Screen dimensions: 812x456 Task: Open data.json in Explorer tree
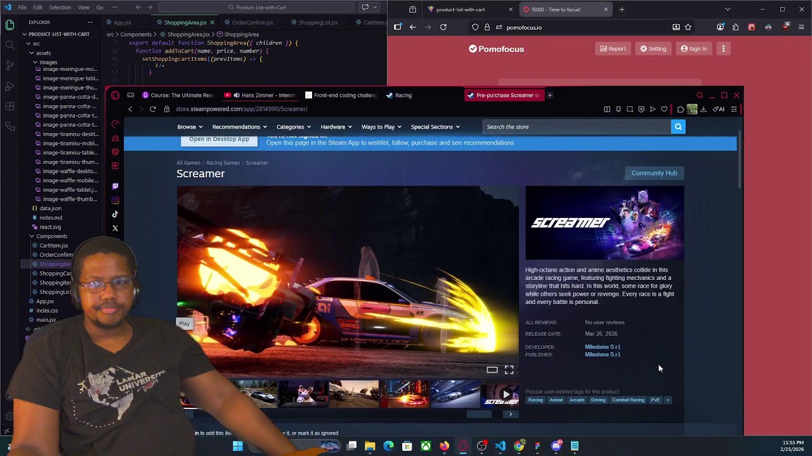(51, 208)
